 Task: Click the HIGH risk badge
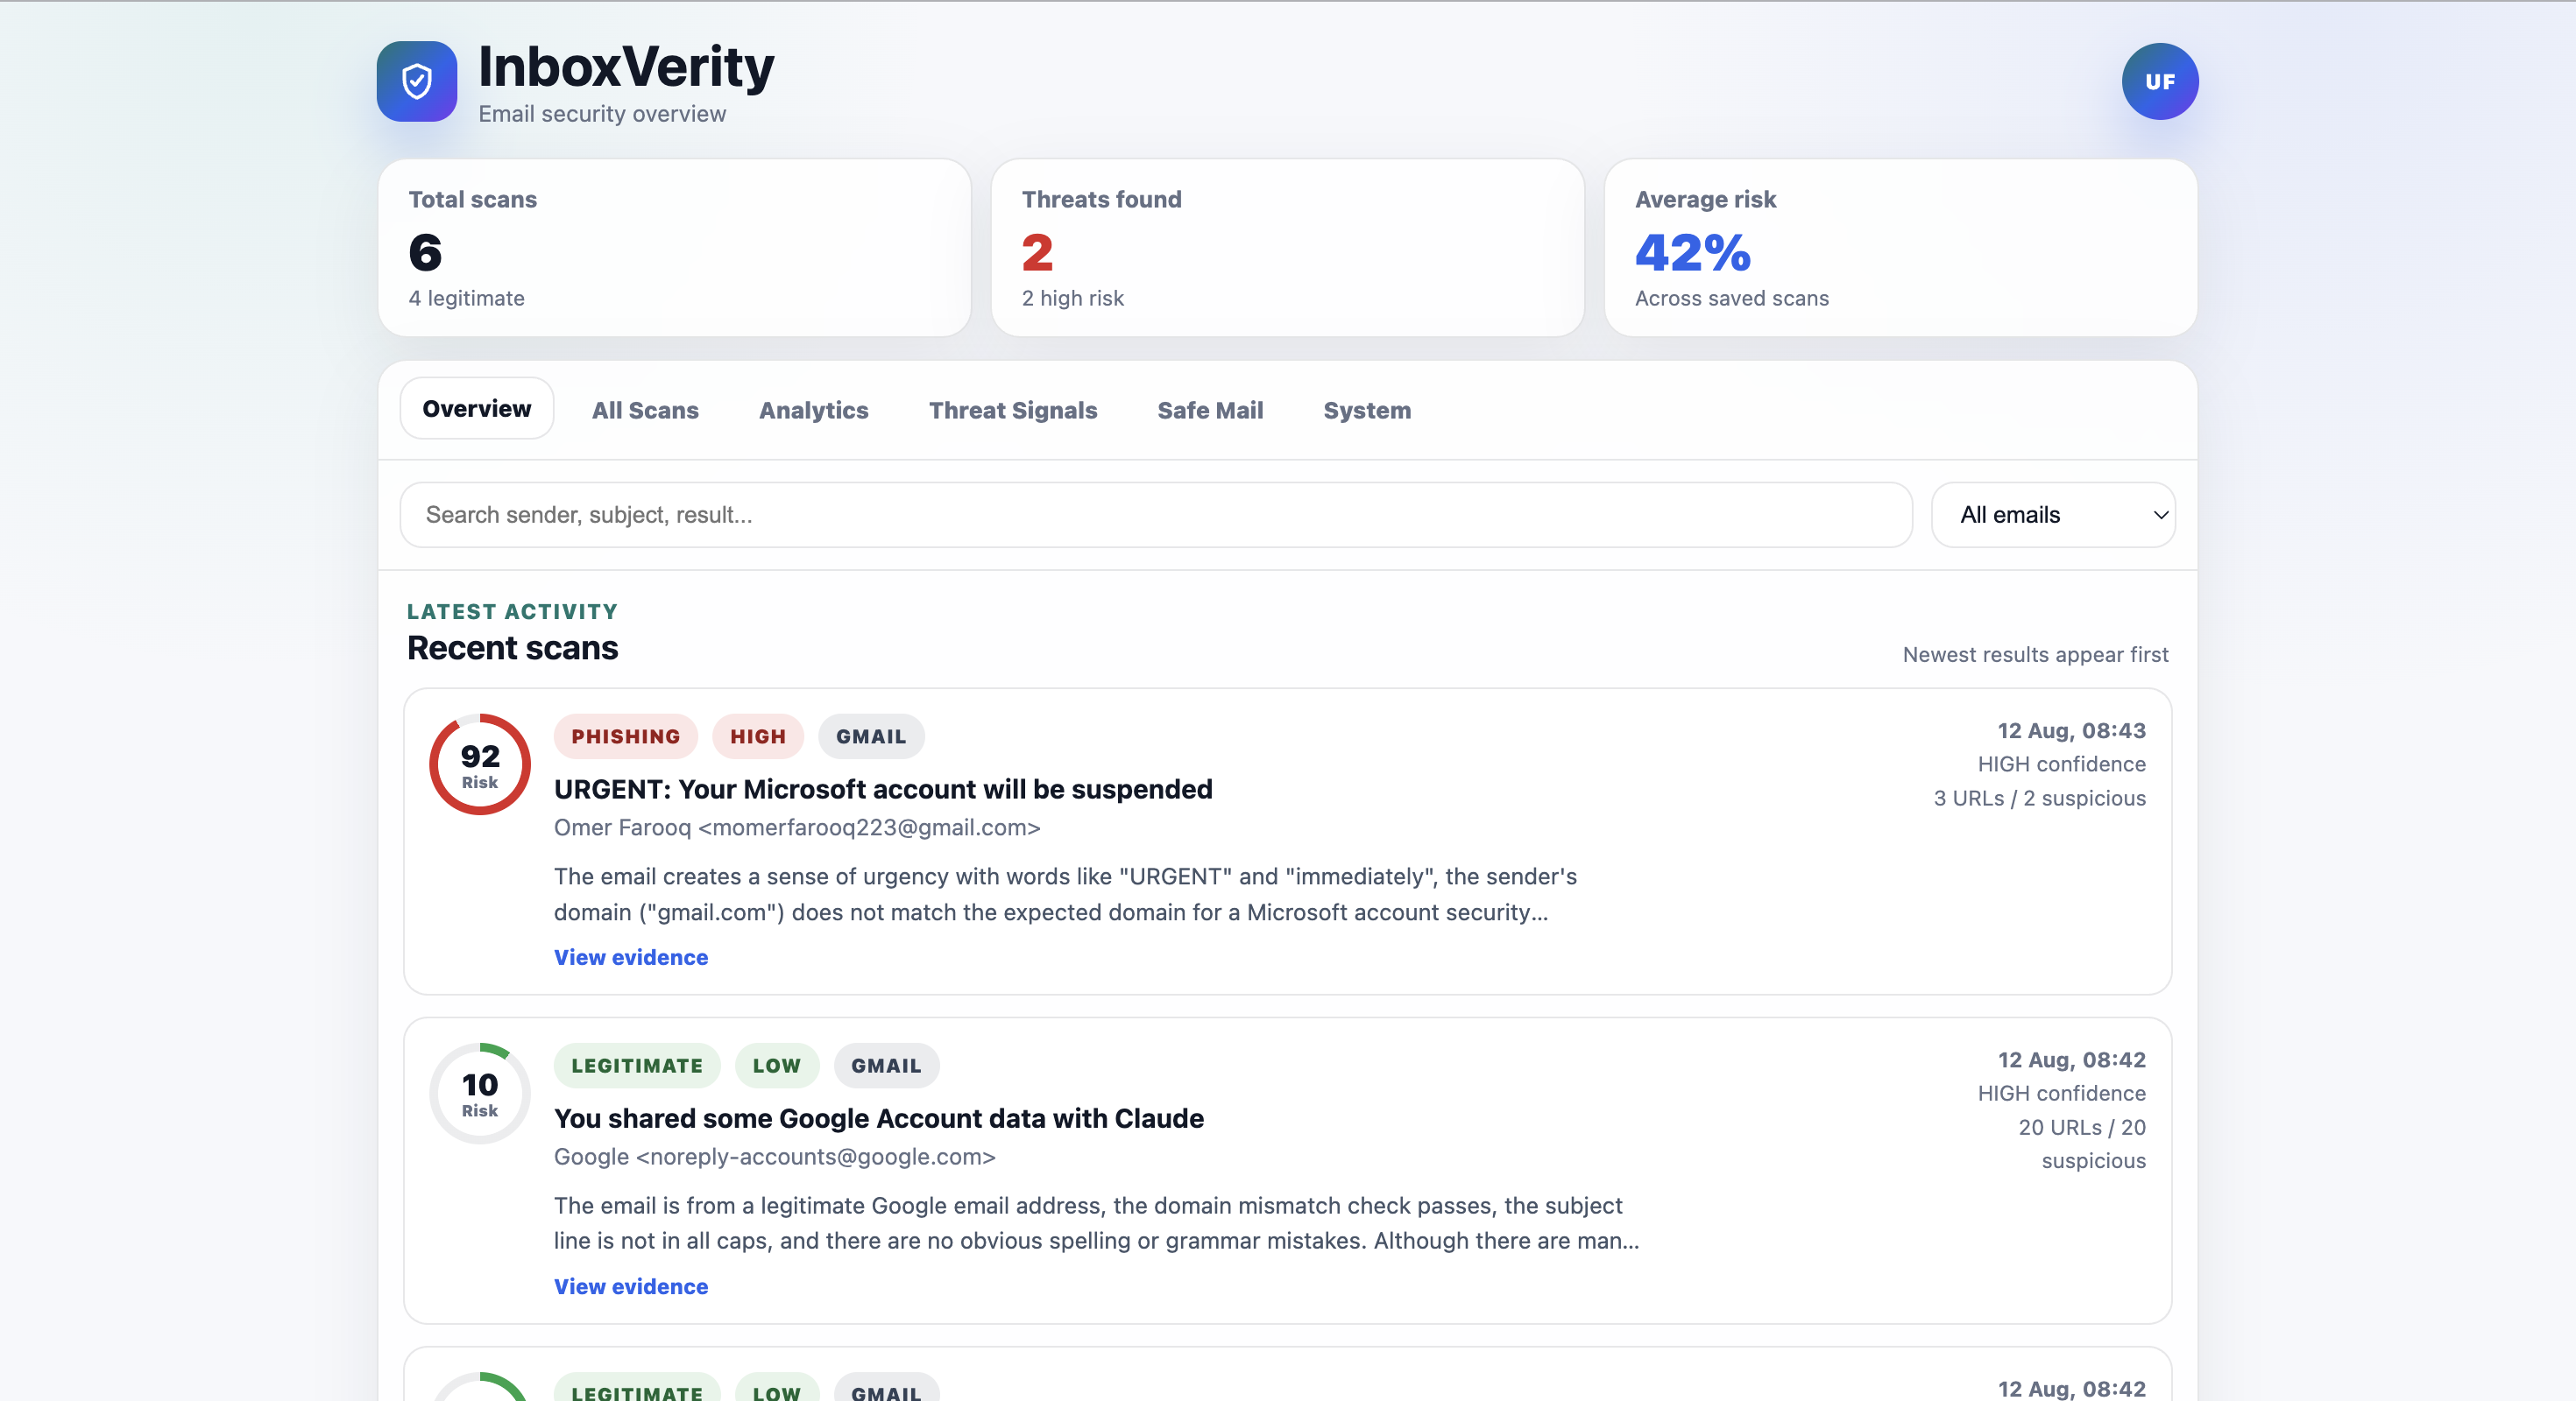pyautogui.click(x=758, y=736)
